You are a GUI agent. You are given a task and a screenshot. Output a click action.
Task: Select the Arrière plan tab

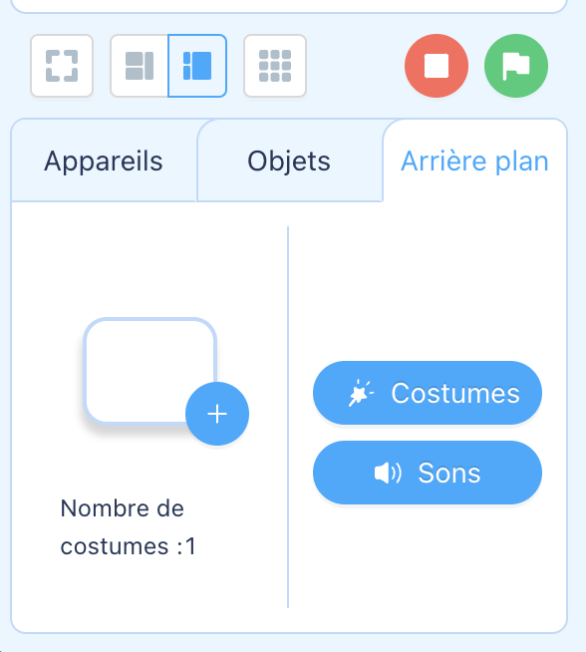pyautogui.click(x=474, y=161)
